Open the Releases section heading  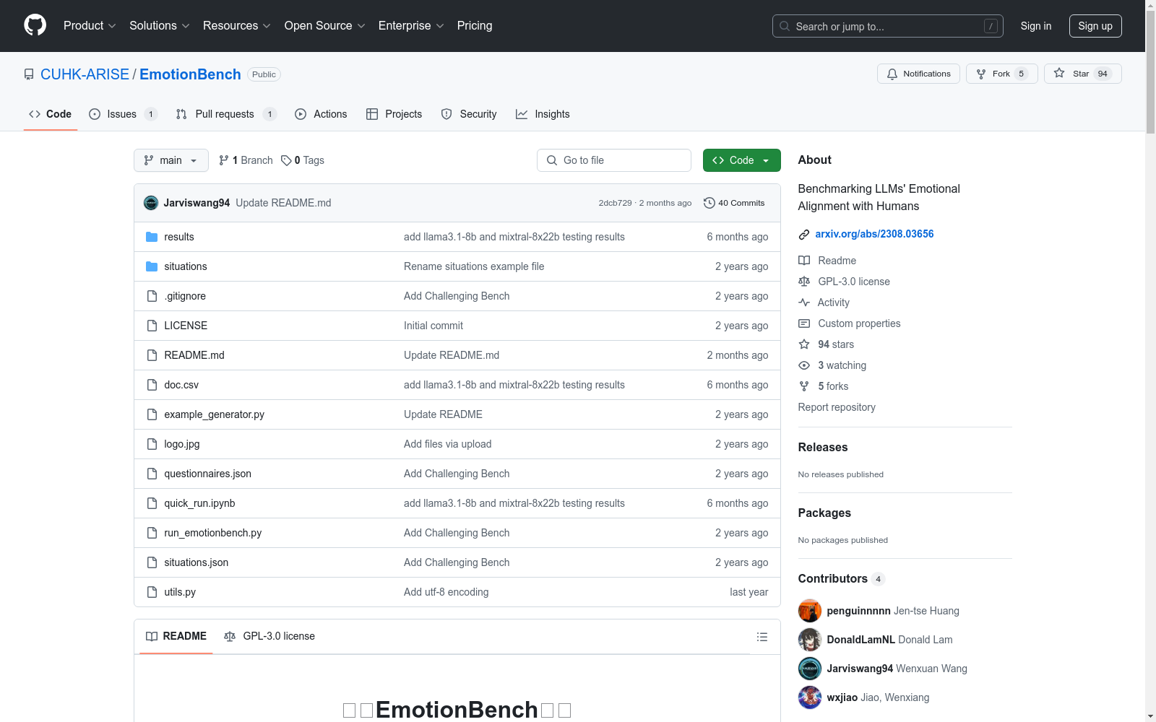[823, 447]
